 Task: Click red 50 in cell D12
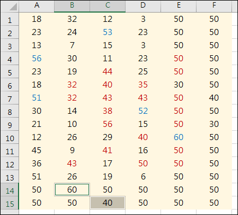point(143,164)
